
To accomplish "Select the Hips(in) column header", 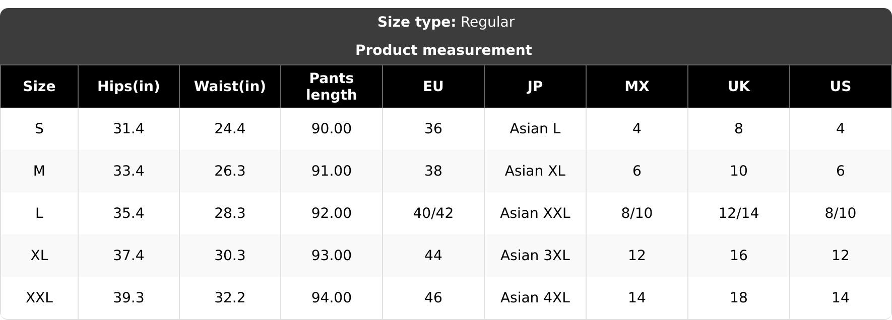I will pos(129,87).
